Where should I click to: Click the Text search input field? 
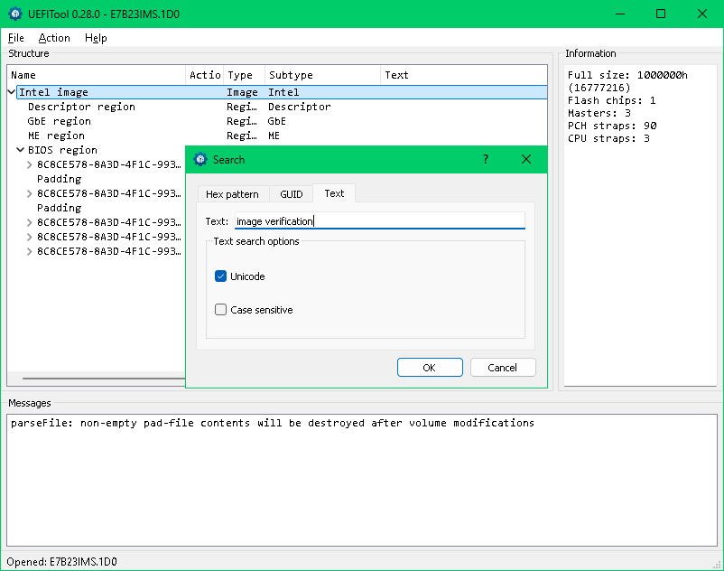[x=379, y=221]
